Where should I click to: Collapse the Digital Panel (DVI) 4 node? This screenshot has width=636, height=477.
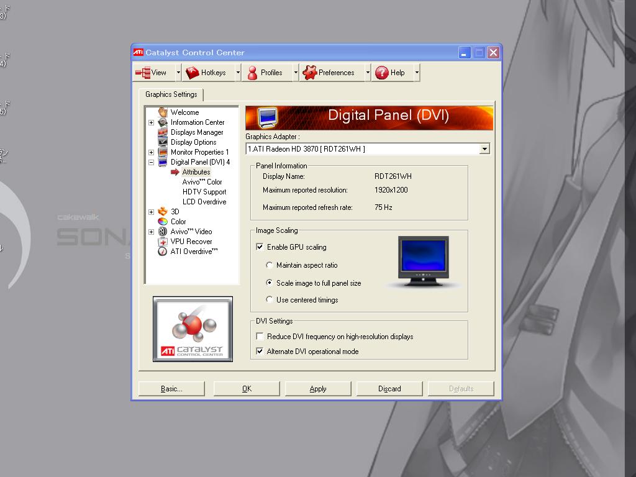pyautogui.click(x=152, y=162)
